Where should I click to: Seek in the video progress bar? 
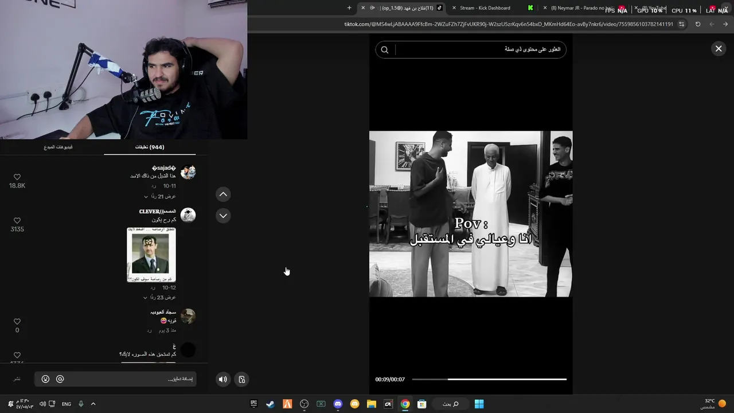point(489,379)
